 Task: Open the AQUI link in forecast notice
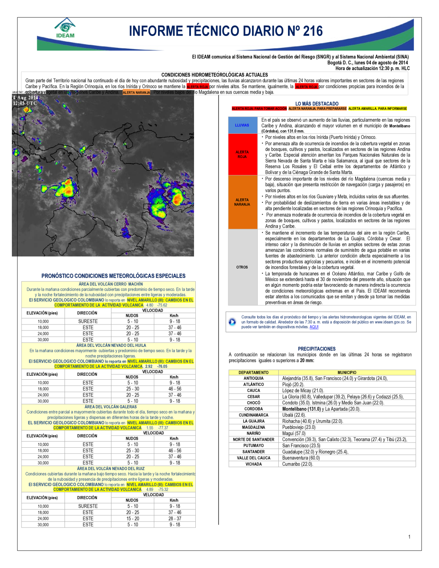pyautogui.click(x=314, y=327)
